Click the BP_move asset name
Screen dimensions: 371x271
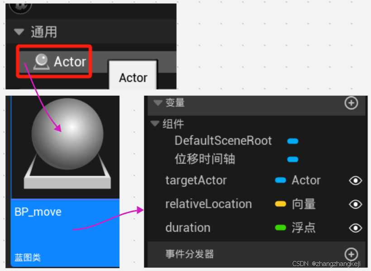pos(38,212)
